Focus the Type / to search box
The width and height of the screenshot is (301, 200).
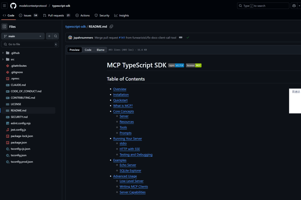[x=263, y=6]
